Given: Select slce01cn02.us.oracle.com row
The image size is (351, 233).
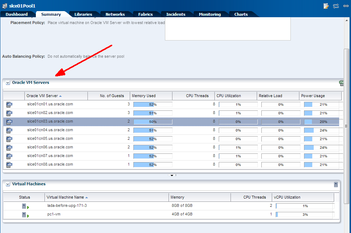Looking at the screenshot, I should (x=171, y=113).
